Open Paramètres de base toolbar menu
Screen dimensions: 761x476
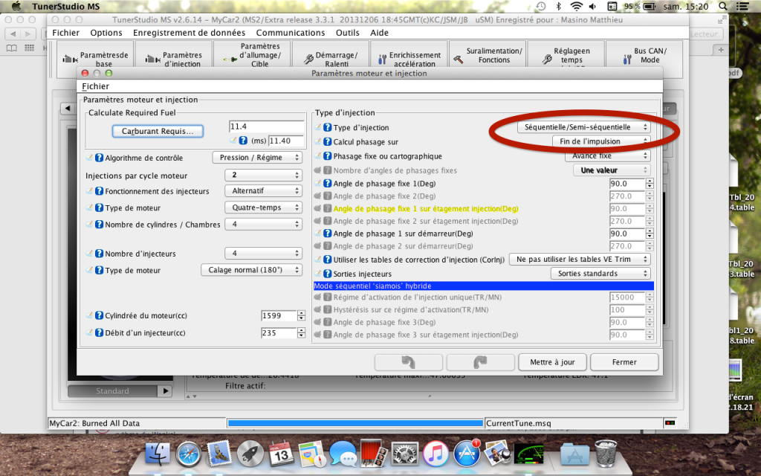click(96, 59)
